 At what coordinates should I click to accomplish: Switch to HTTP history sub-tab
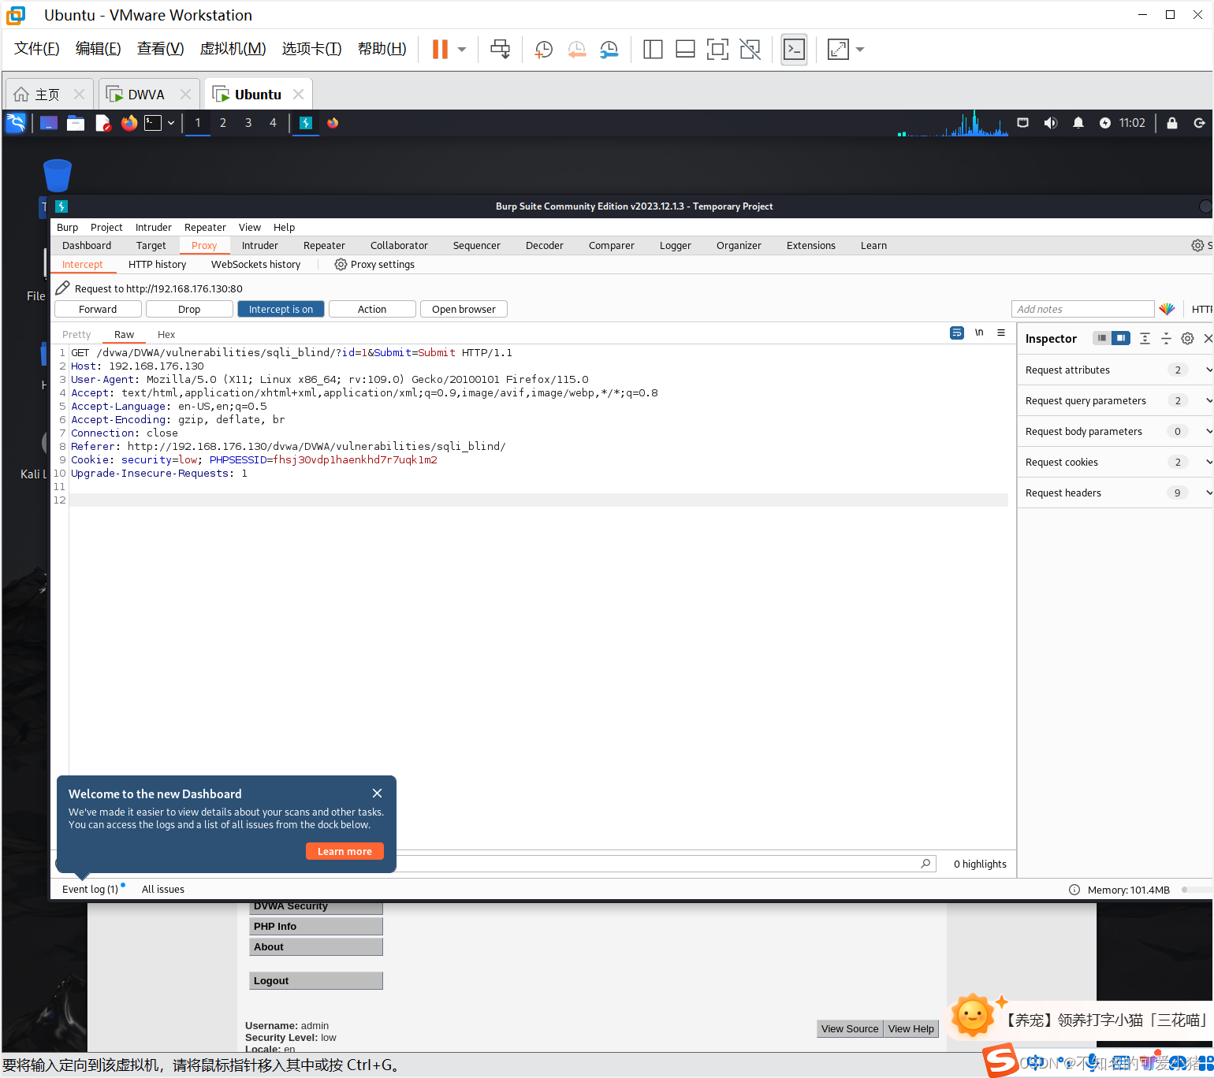click(x=158, y=265)
